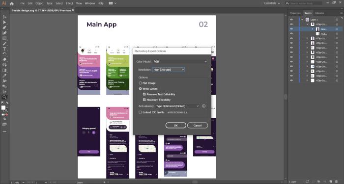Select the Pen tool
344x184 pixels.
point(4,27)
